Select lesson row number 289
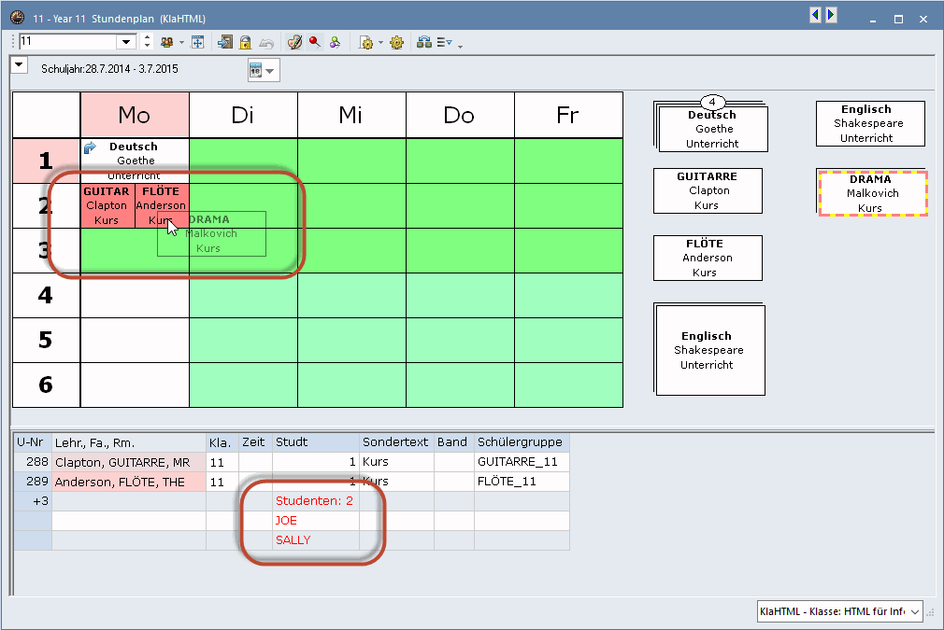 (33, 482)
